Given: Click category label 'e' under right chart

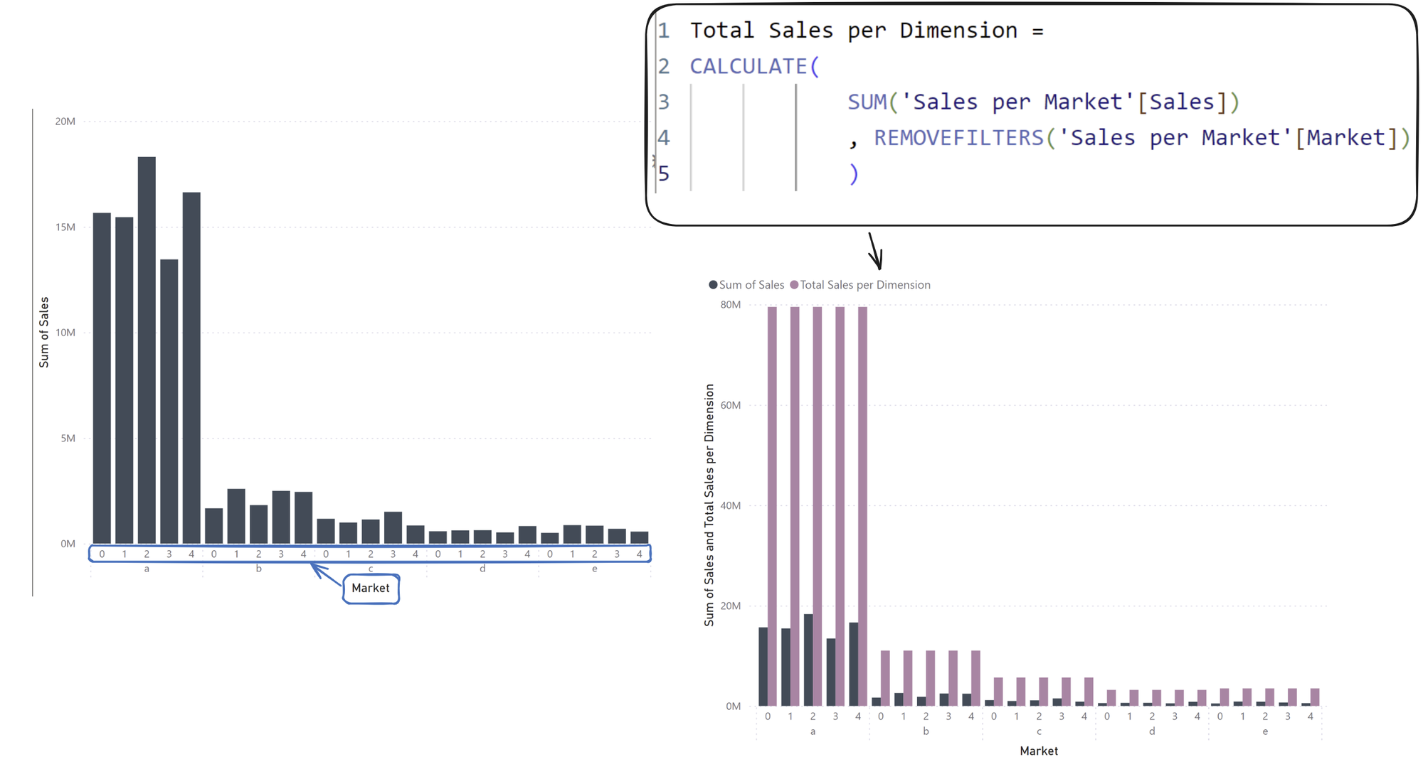Looking at the screenshot, I should [1265, 731].
